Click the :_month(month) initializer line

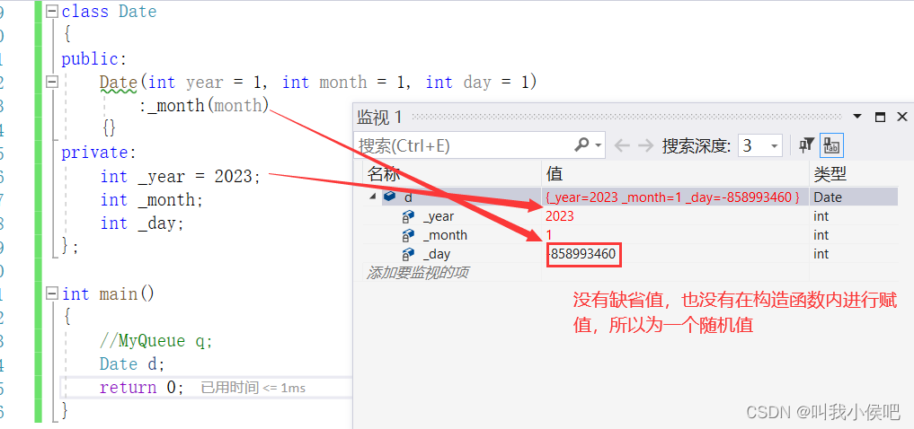click(x=204, y=105)
